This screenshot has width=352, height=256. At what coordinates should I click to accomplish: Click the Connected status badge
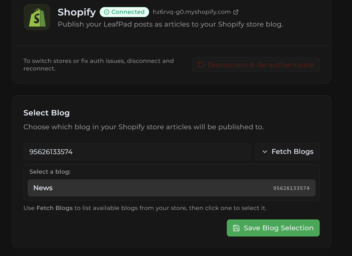pos(124,12)
